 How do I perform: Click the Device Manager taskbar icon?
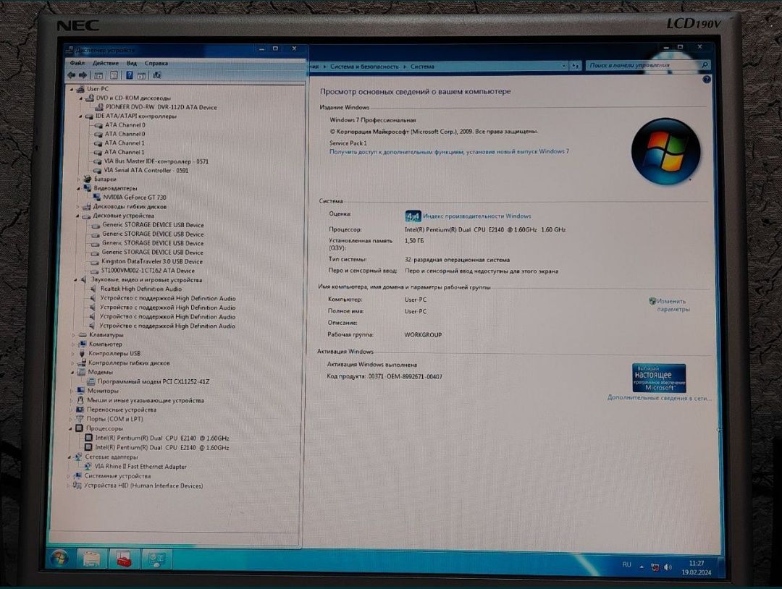[x=156, y=559]
